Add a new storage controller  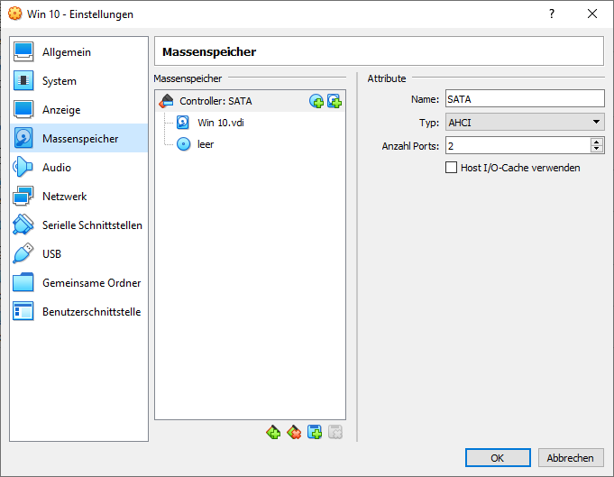click(x=273, y=432)
